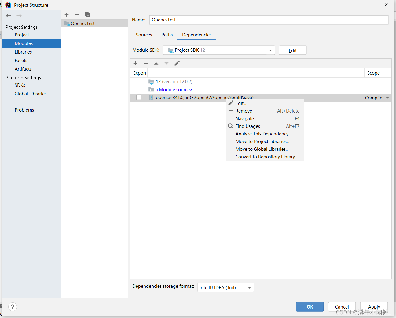
Task: Add a dependency with the plus icon
Action: click(135, 63)
